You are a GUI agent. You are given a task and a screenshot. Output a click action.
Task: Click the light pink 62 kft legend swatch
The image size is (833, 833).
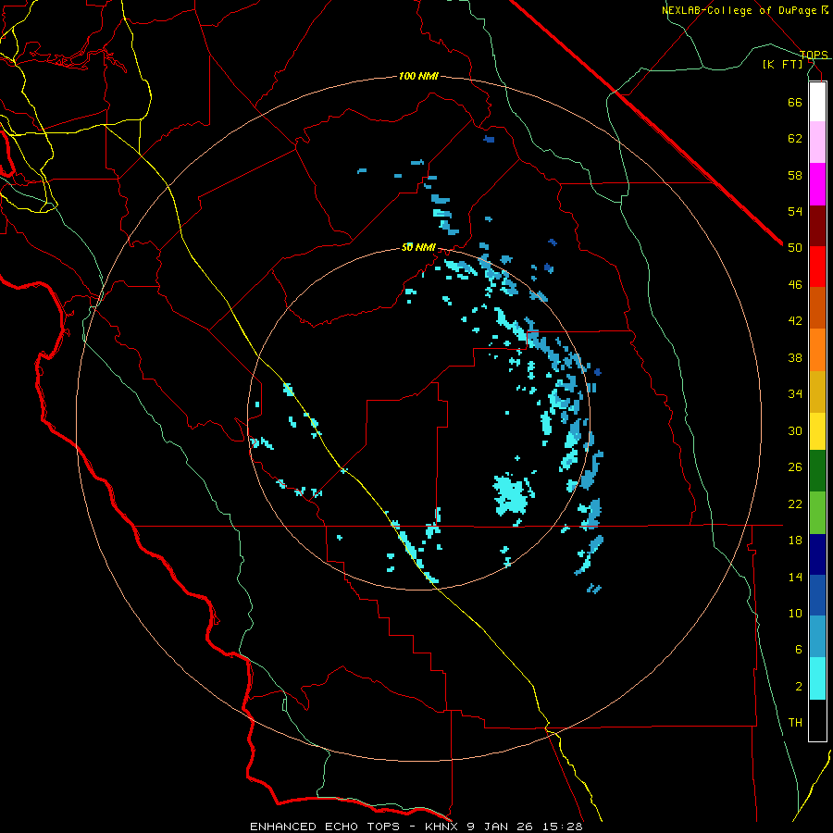click(817, 143)
